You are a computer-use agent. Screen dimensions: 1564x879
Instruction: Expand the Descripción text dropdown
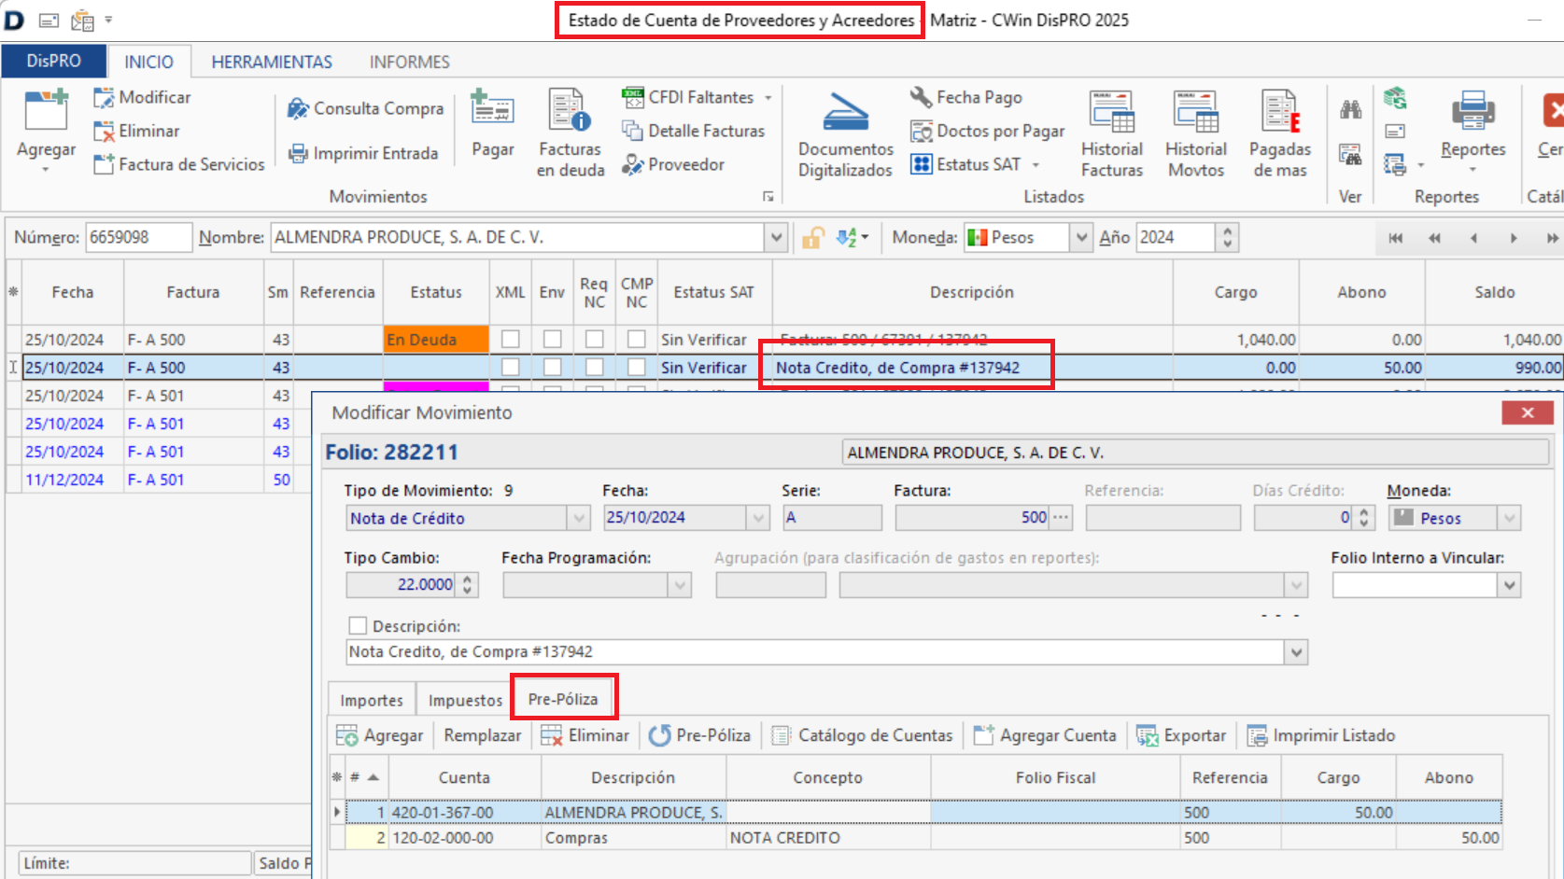[1296, 652]
